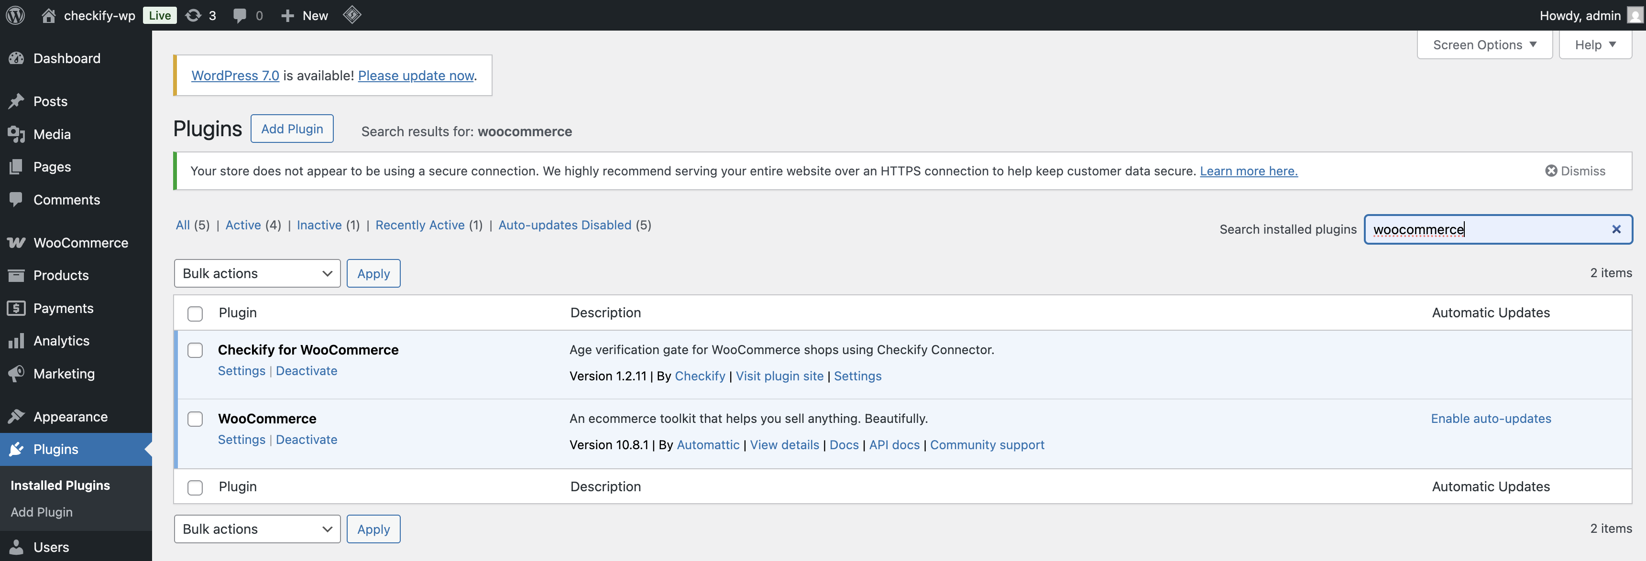Filter plugins by Active
The height and width of the screenshot is (561, 1646).
pyautogui.click(x=243, y=225)
